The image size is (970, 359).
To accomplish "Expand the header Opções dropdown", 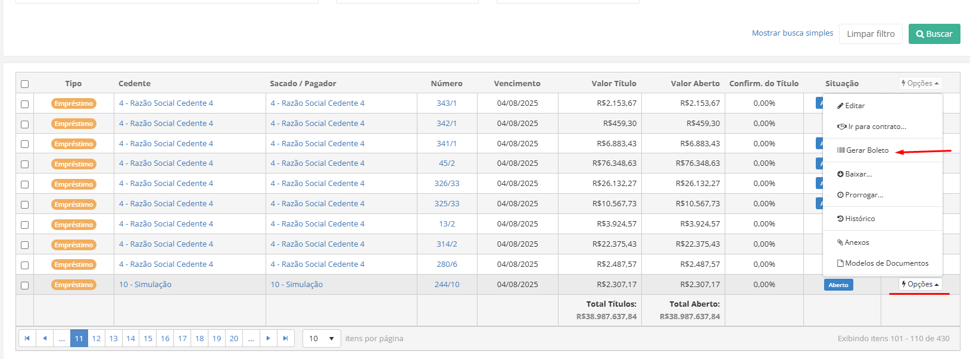I will pyautogui.click(x=920, y=84).
